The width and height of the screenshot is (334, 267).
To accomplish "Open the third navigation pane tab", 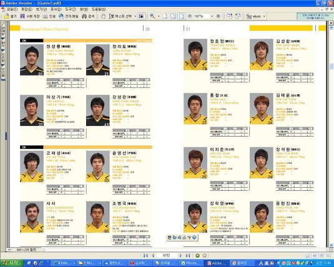I will click(3, 57).
